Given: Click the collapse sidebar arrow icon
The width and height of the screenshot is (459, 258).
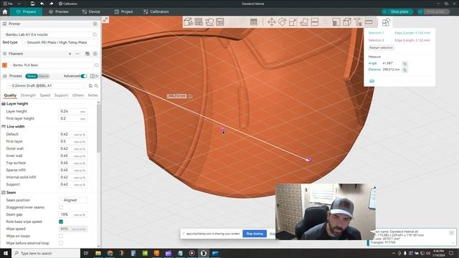Looking at the screenshot, I should point(105,19).
